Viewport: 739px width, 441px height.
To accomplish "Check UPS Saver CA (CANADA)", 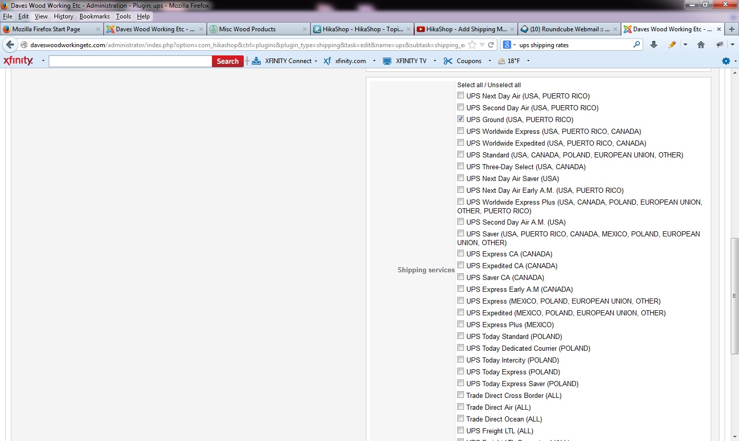I will coord(461,277).
